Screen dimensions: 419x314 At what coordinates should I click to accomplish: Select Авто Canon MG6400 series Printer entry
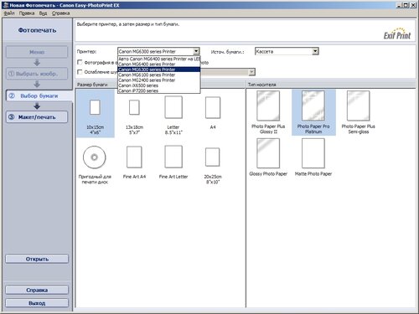tap(159, 59)
